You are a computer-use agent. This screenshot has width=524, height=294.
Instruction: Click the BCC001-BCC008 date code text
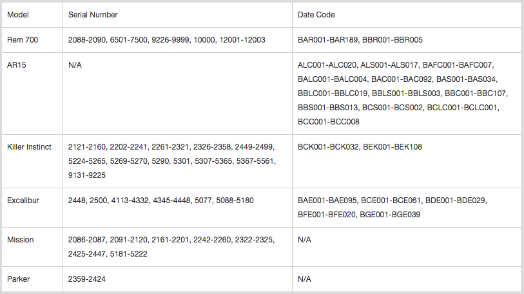[329, 122]
